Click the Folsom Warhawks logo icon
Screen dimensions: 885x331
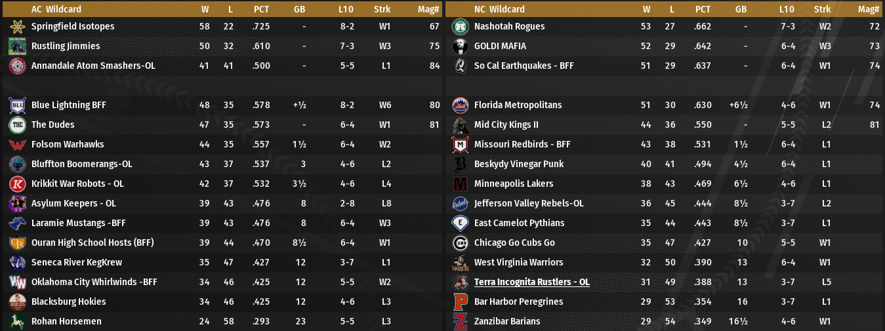click(17, 145)
